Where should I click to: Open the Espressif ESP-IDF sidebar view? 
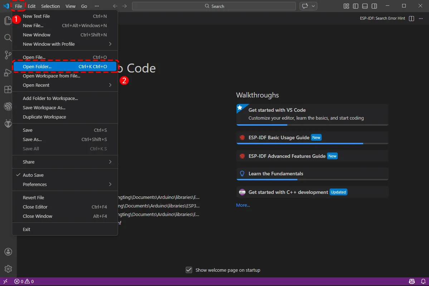[8, 106]
